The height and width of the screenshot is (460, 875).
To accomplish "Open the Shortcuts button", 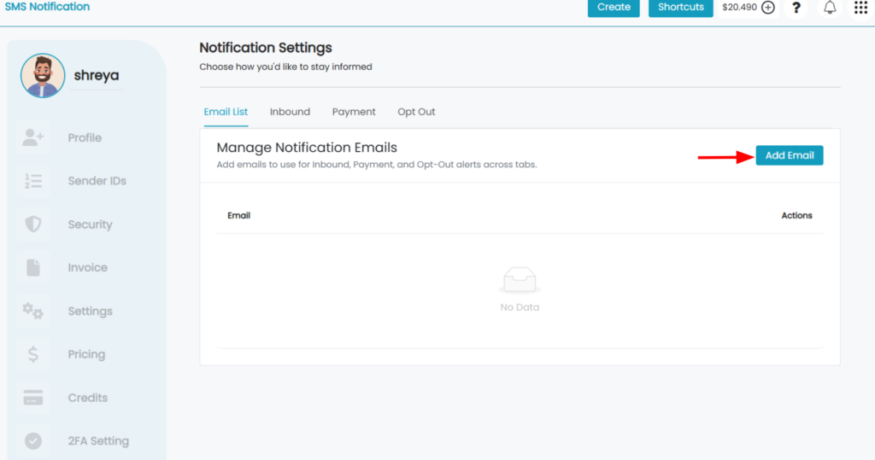I will coord(681,7).
